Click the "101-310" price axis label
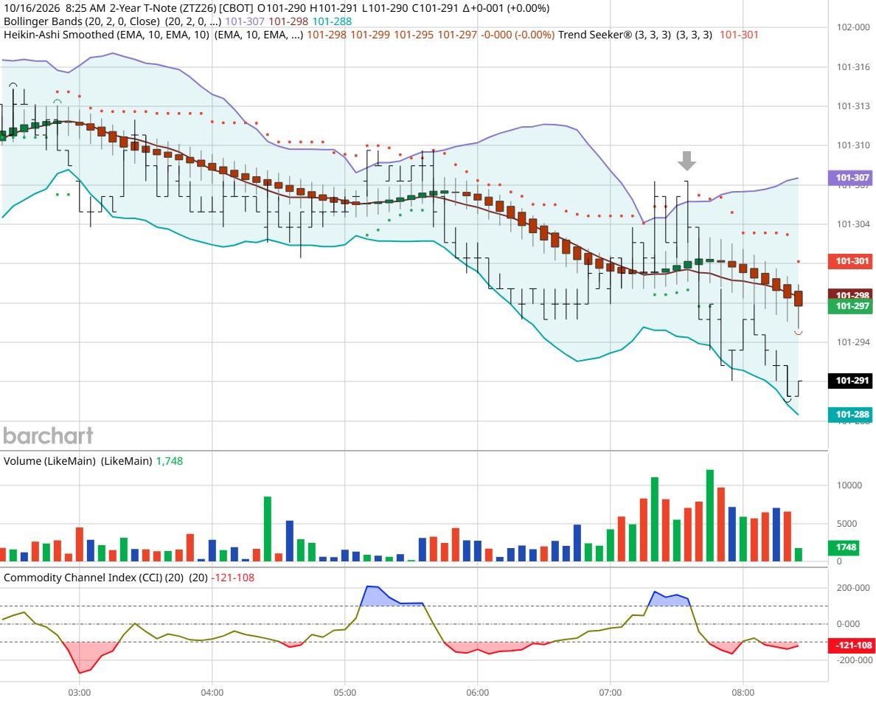876x703 pixels. [853, 145]
